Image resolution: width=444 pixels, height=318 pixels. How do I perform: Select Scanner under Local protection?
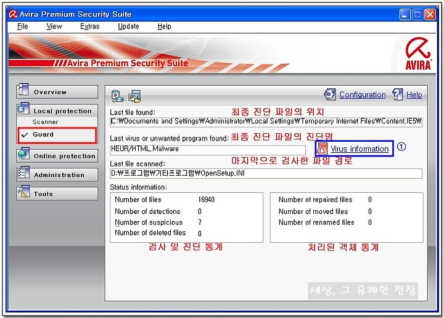[45, 122]
